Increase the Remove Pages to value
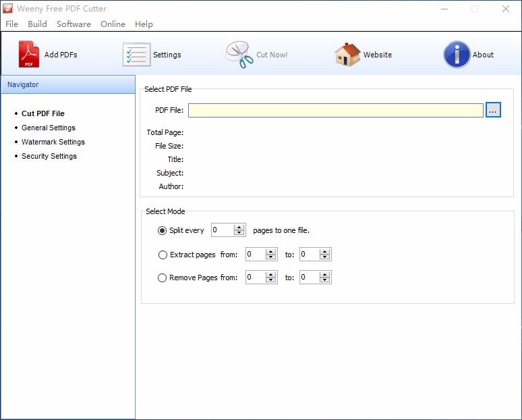The width and height of the screenshot is (522, 420). [x=324, y=275]
